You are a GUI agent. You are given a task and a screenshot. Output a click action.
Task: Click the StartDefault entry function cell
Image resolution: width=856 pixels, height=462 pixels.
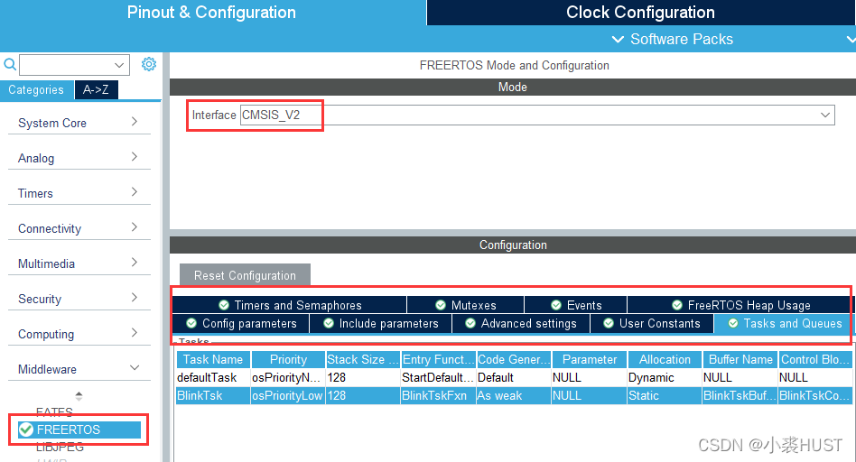coord(438,377)
